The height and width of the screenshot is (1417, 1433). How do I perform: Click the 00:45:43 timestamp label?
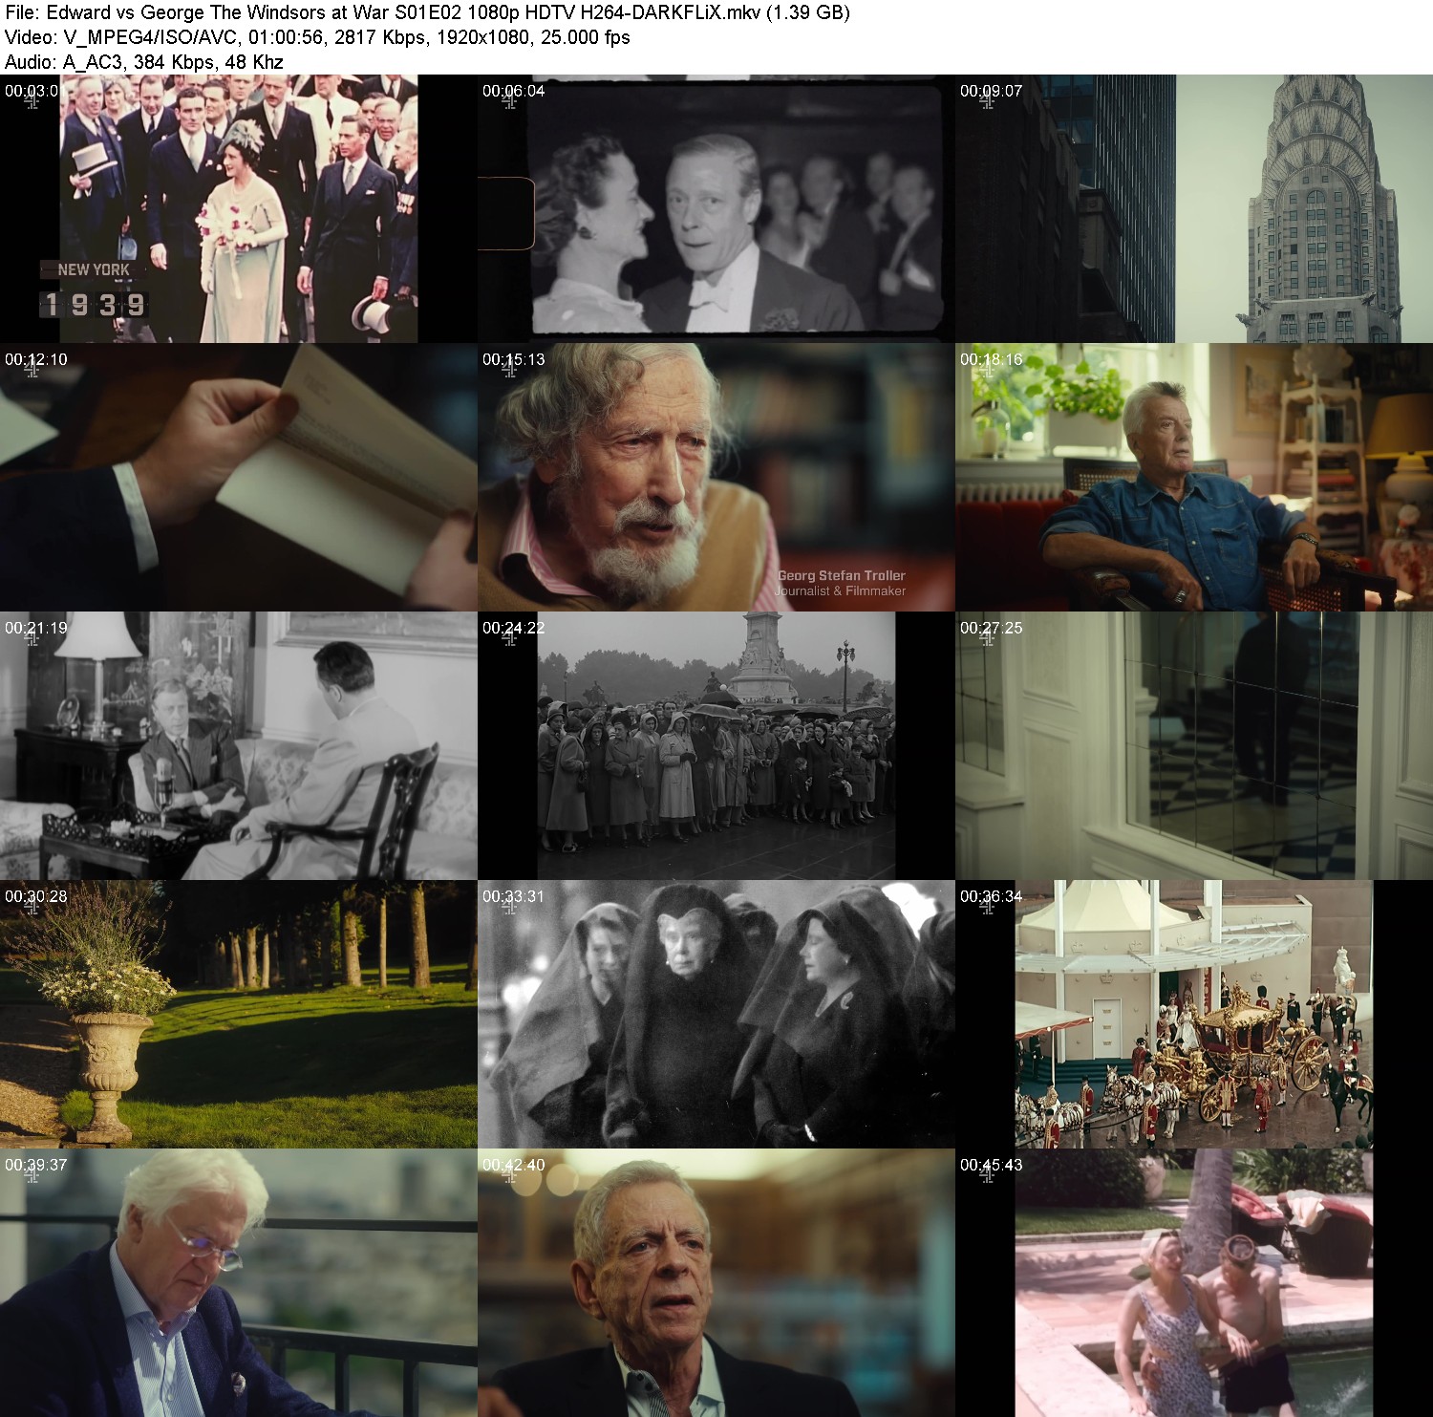[992, 1165]
